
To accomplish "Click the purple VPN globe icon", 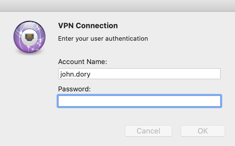I will tap(29, 37).
